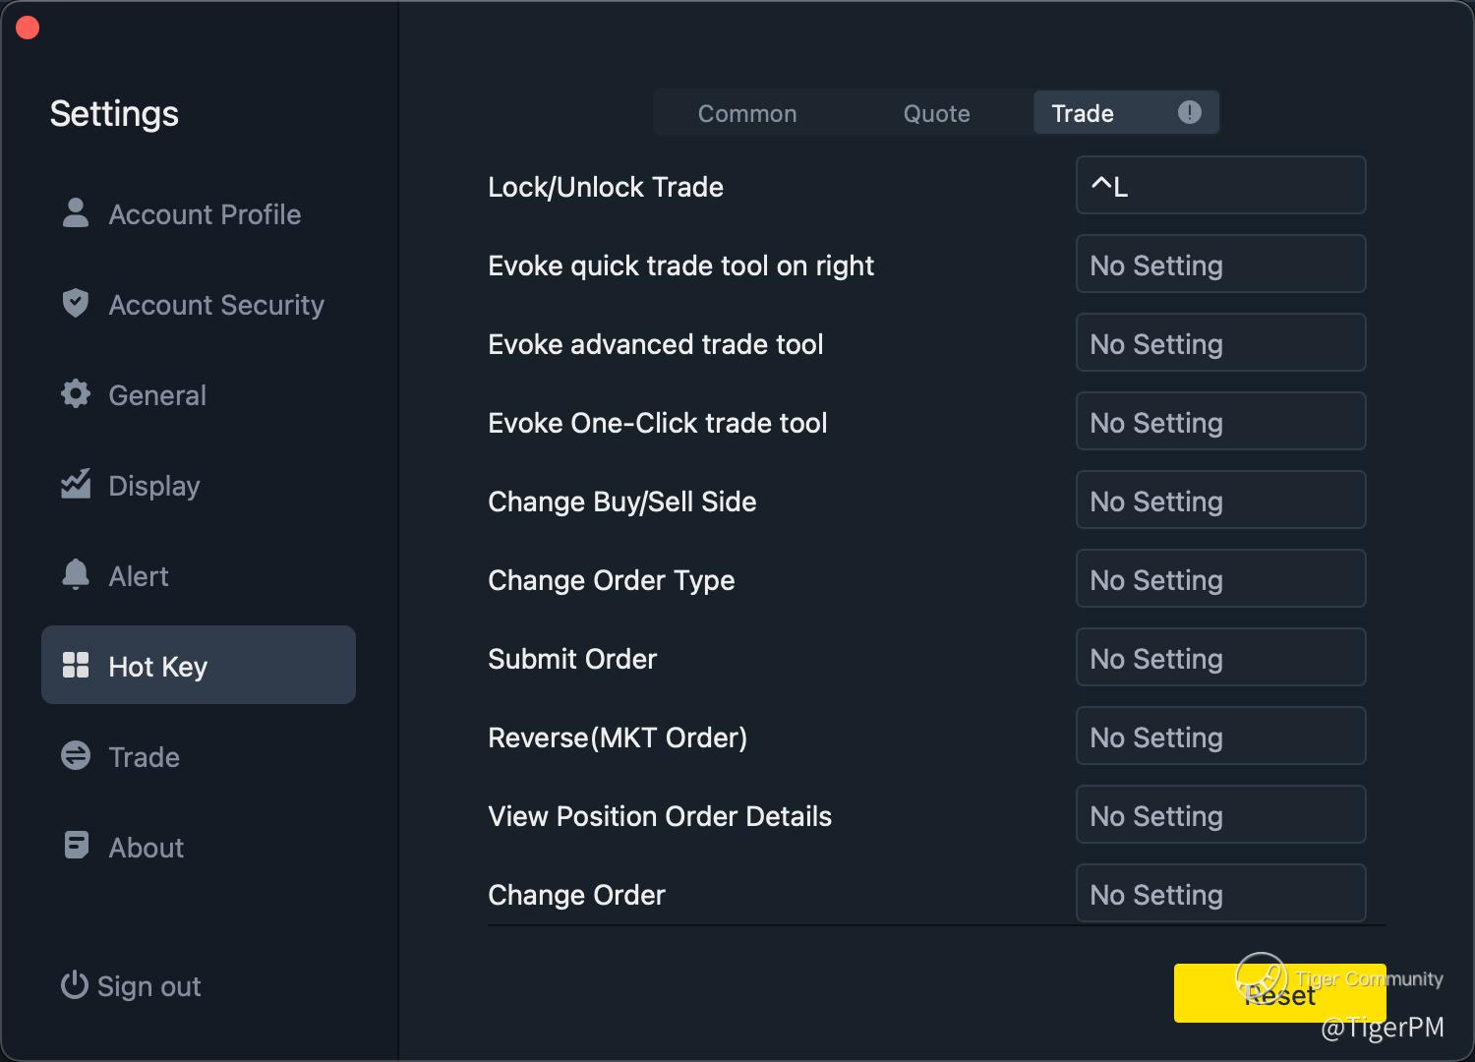Click the Account Profile person icon

click(76, 212)
